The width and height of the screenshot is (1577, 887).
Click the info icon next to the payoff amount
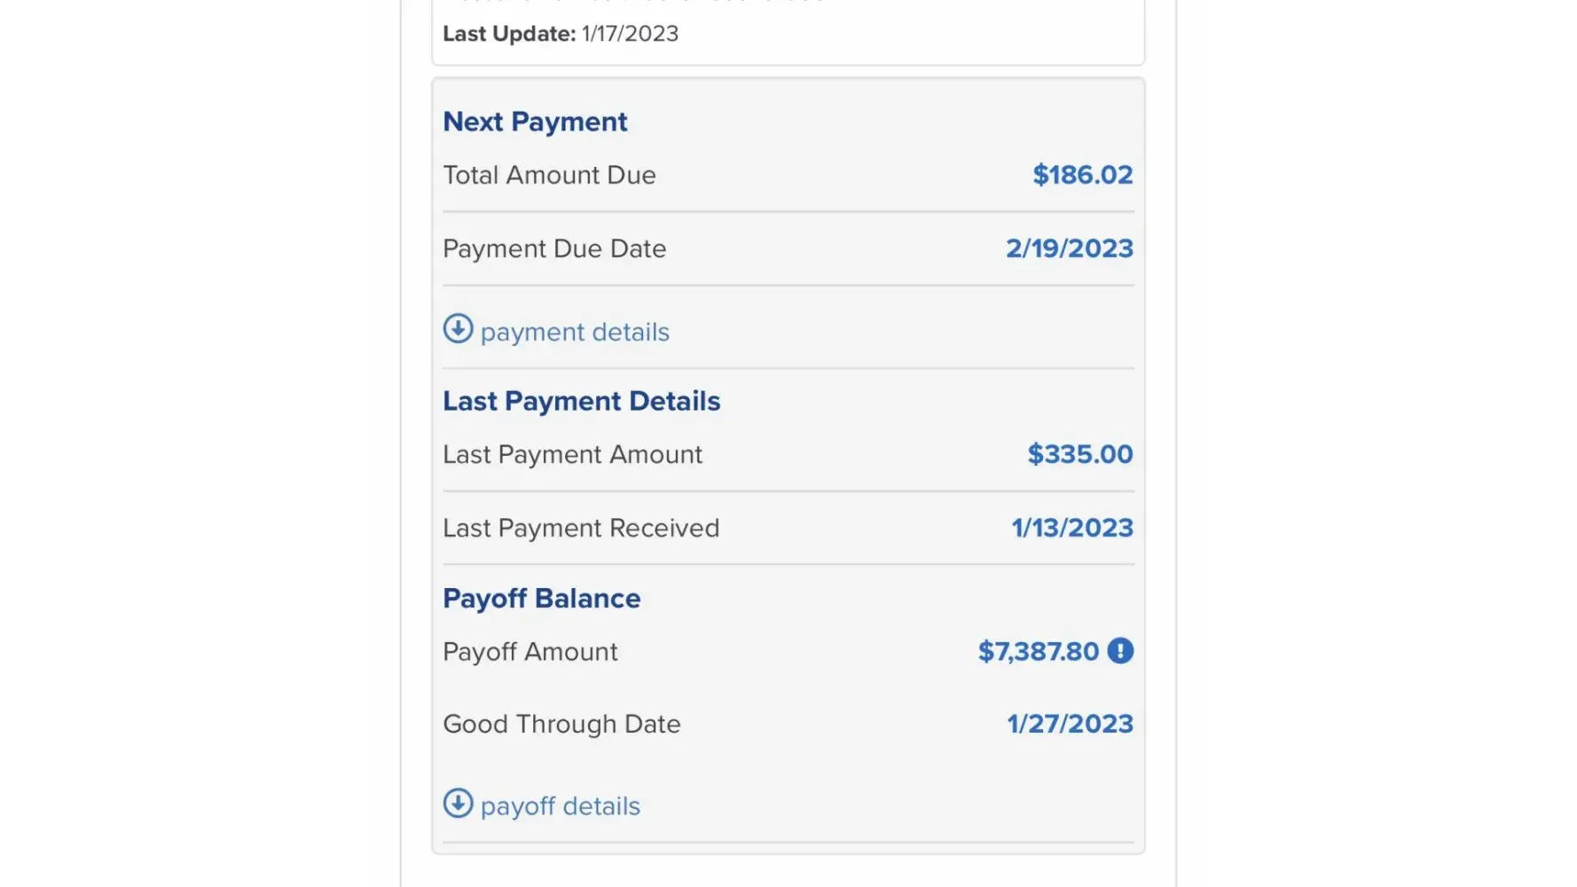pos(1120,651)
